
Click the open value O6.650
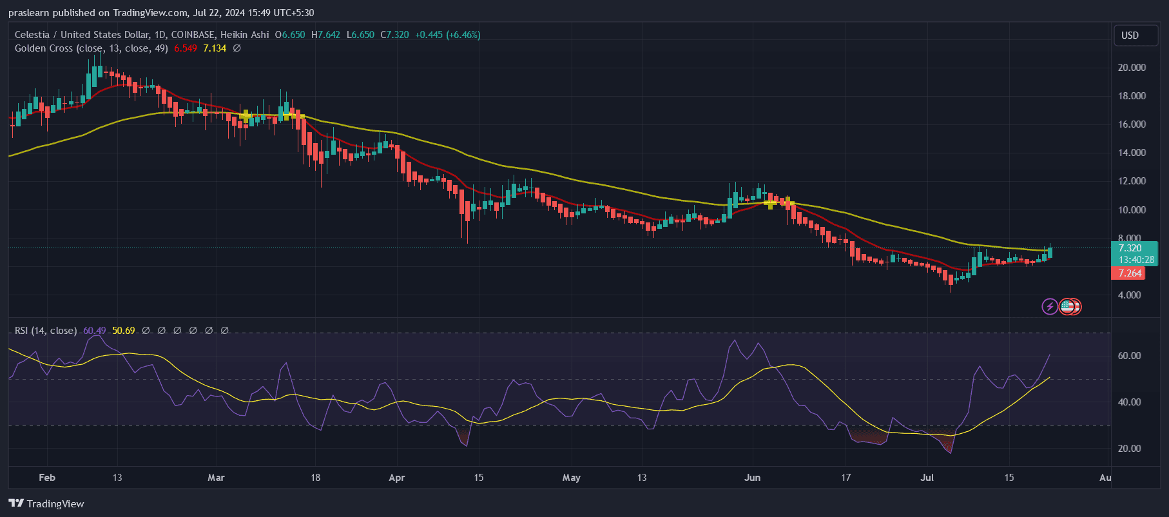coord(290,35)
